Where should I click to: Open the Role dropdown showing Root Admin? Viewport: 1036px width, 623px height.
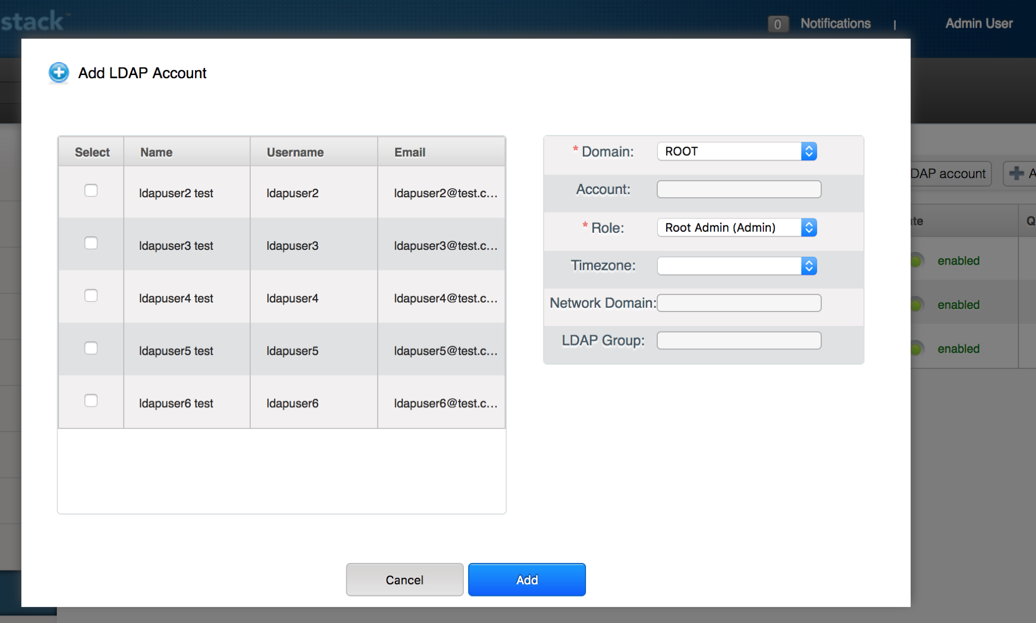737,228
